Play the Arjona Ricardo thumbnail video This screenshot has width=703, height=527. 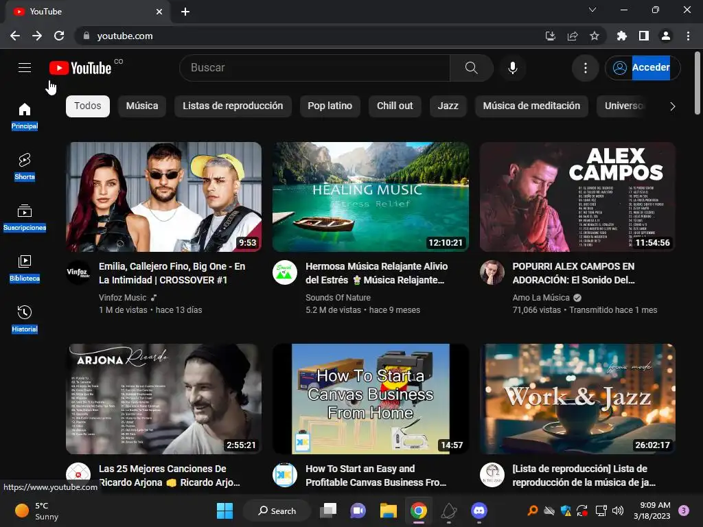click(163, 399)
